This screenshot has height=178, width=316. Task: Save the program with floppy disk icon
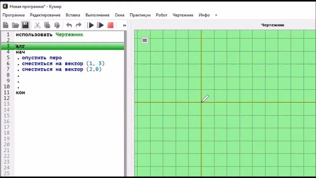coord(25,25)
